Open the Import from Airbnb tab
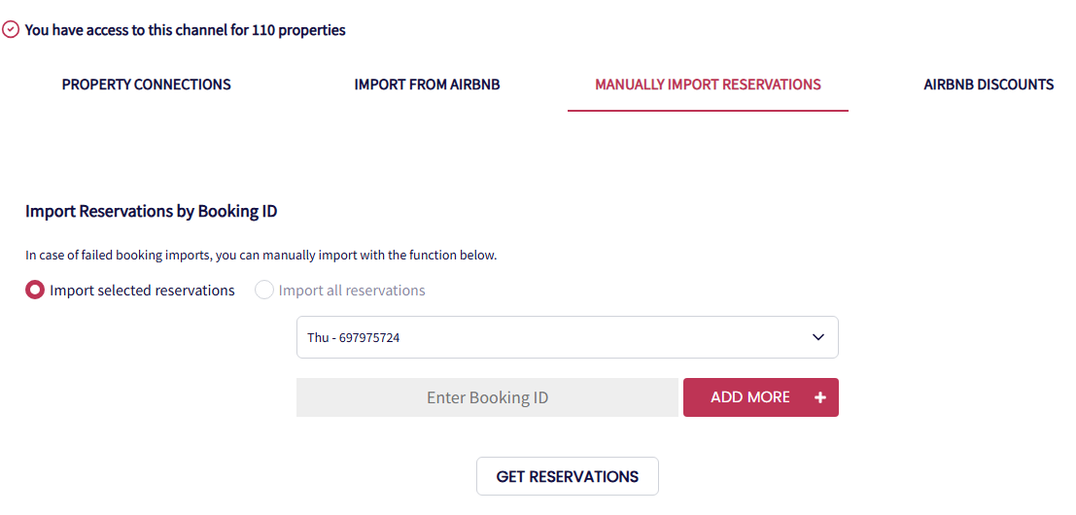1076x515 pixels. tap(427, 85)
